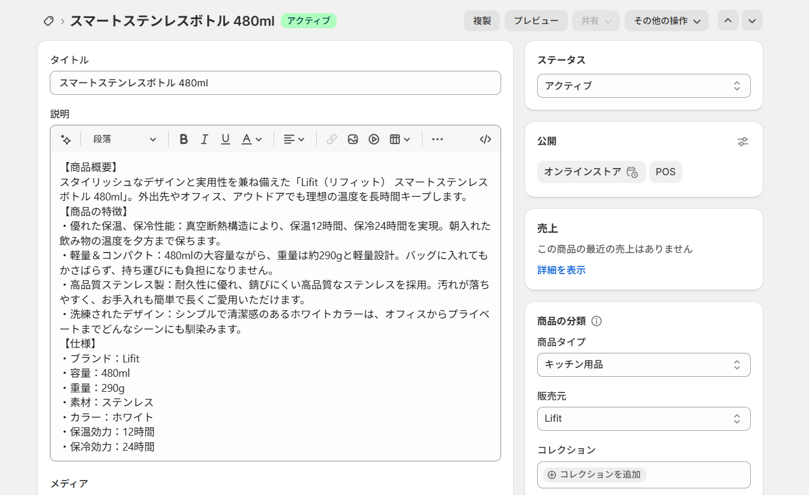
Task: Click the 【仕様】 heading in description
Action: tap(79, 344)
